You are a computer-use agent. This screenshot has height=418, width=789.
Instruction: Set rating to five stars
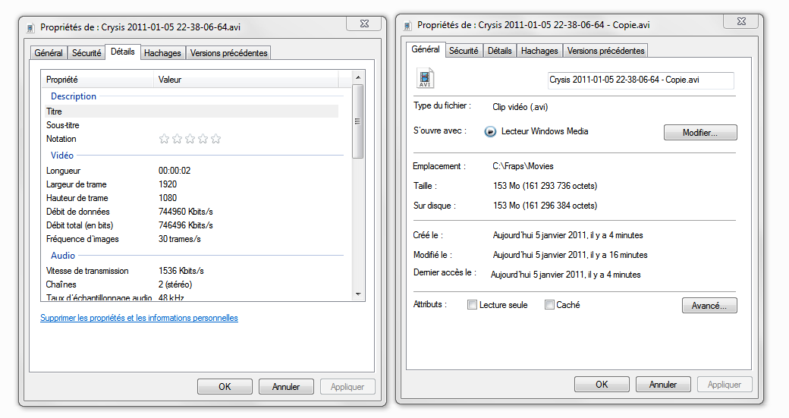[216, 139]
